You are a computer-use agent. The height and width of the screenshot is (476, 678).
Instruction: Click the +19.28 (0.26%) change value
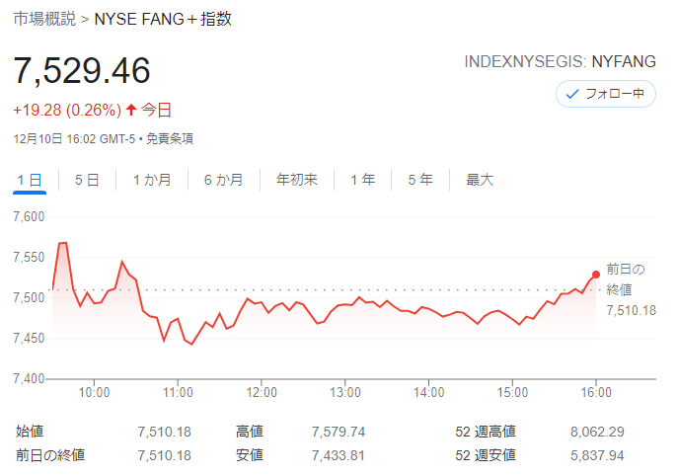point(67,110)
